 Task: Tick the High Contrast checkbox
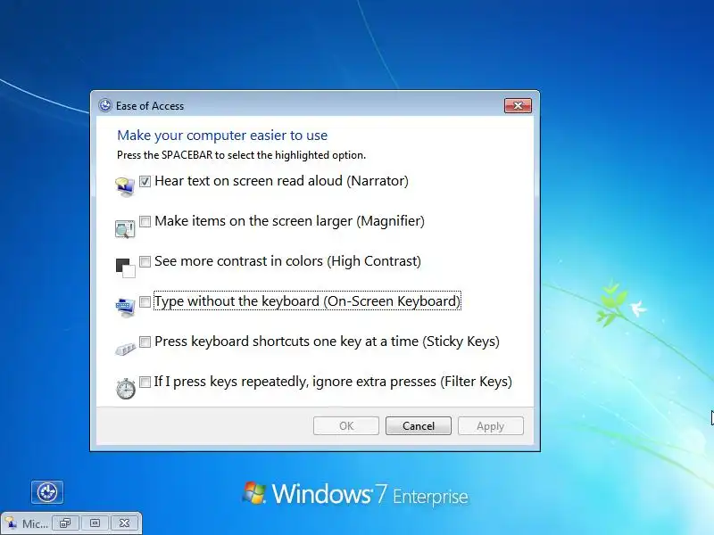pyautogui.click(x=145, y=261)
